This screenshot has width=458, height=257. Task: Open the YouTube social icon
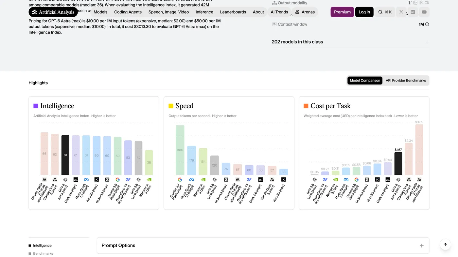coord(424,12)
